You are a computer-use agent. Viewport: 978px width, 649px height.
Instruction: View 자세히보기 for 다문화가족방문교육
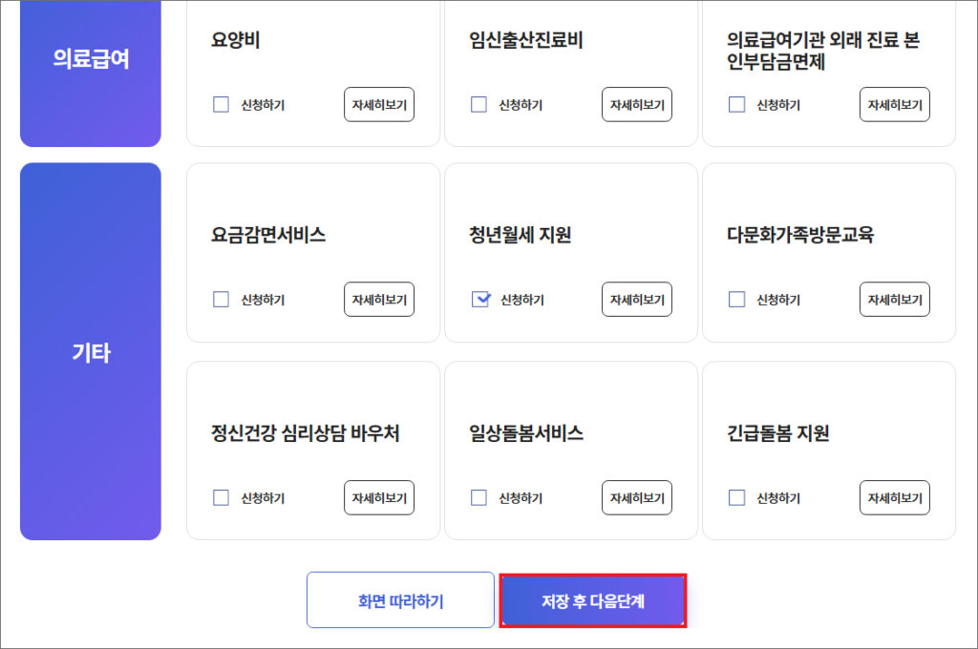click(895, 300)
